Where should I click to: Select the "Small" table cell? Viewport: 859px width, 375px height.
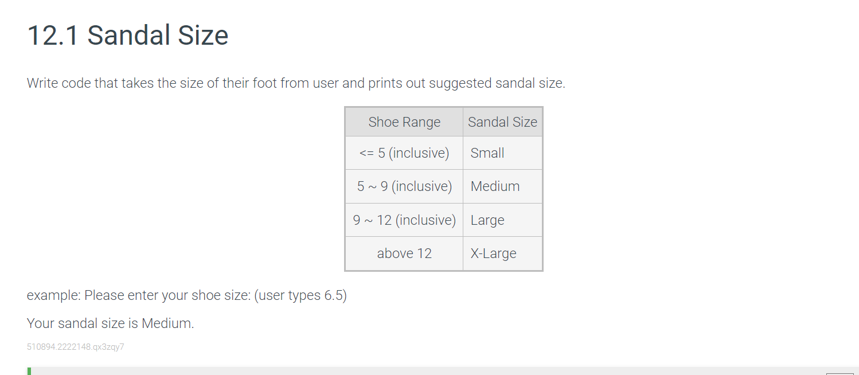pos(502,153)
